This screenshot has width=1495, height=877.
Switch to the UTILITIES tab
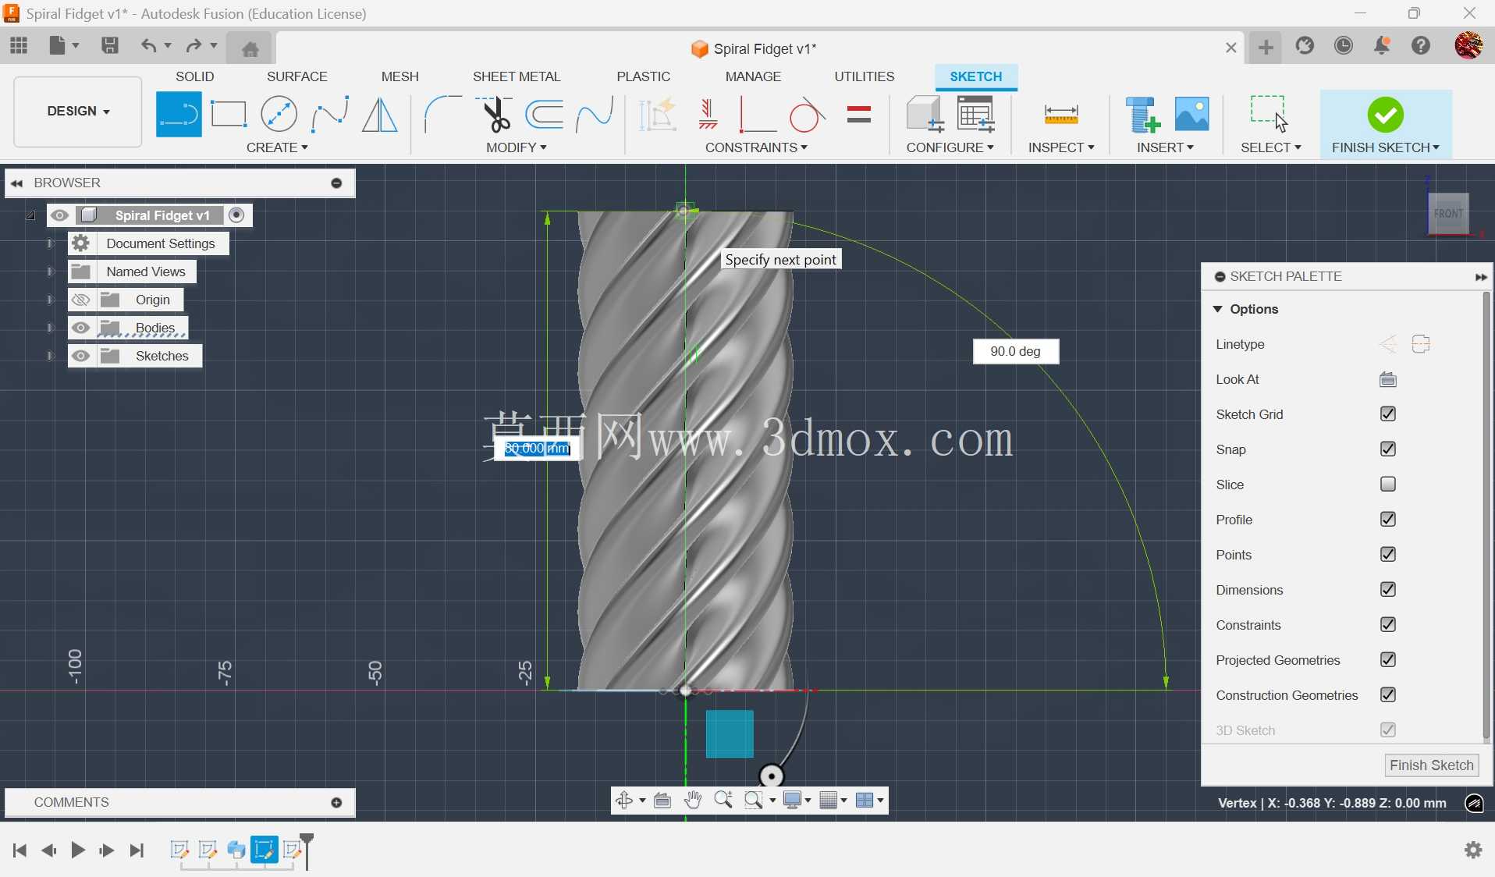864,76
